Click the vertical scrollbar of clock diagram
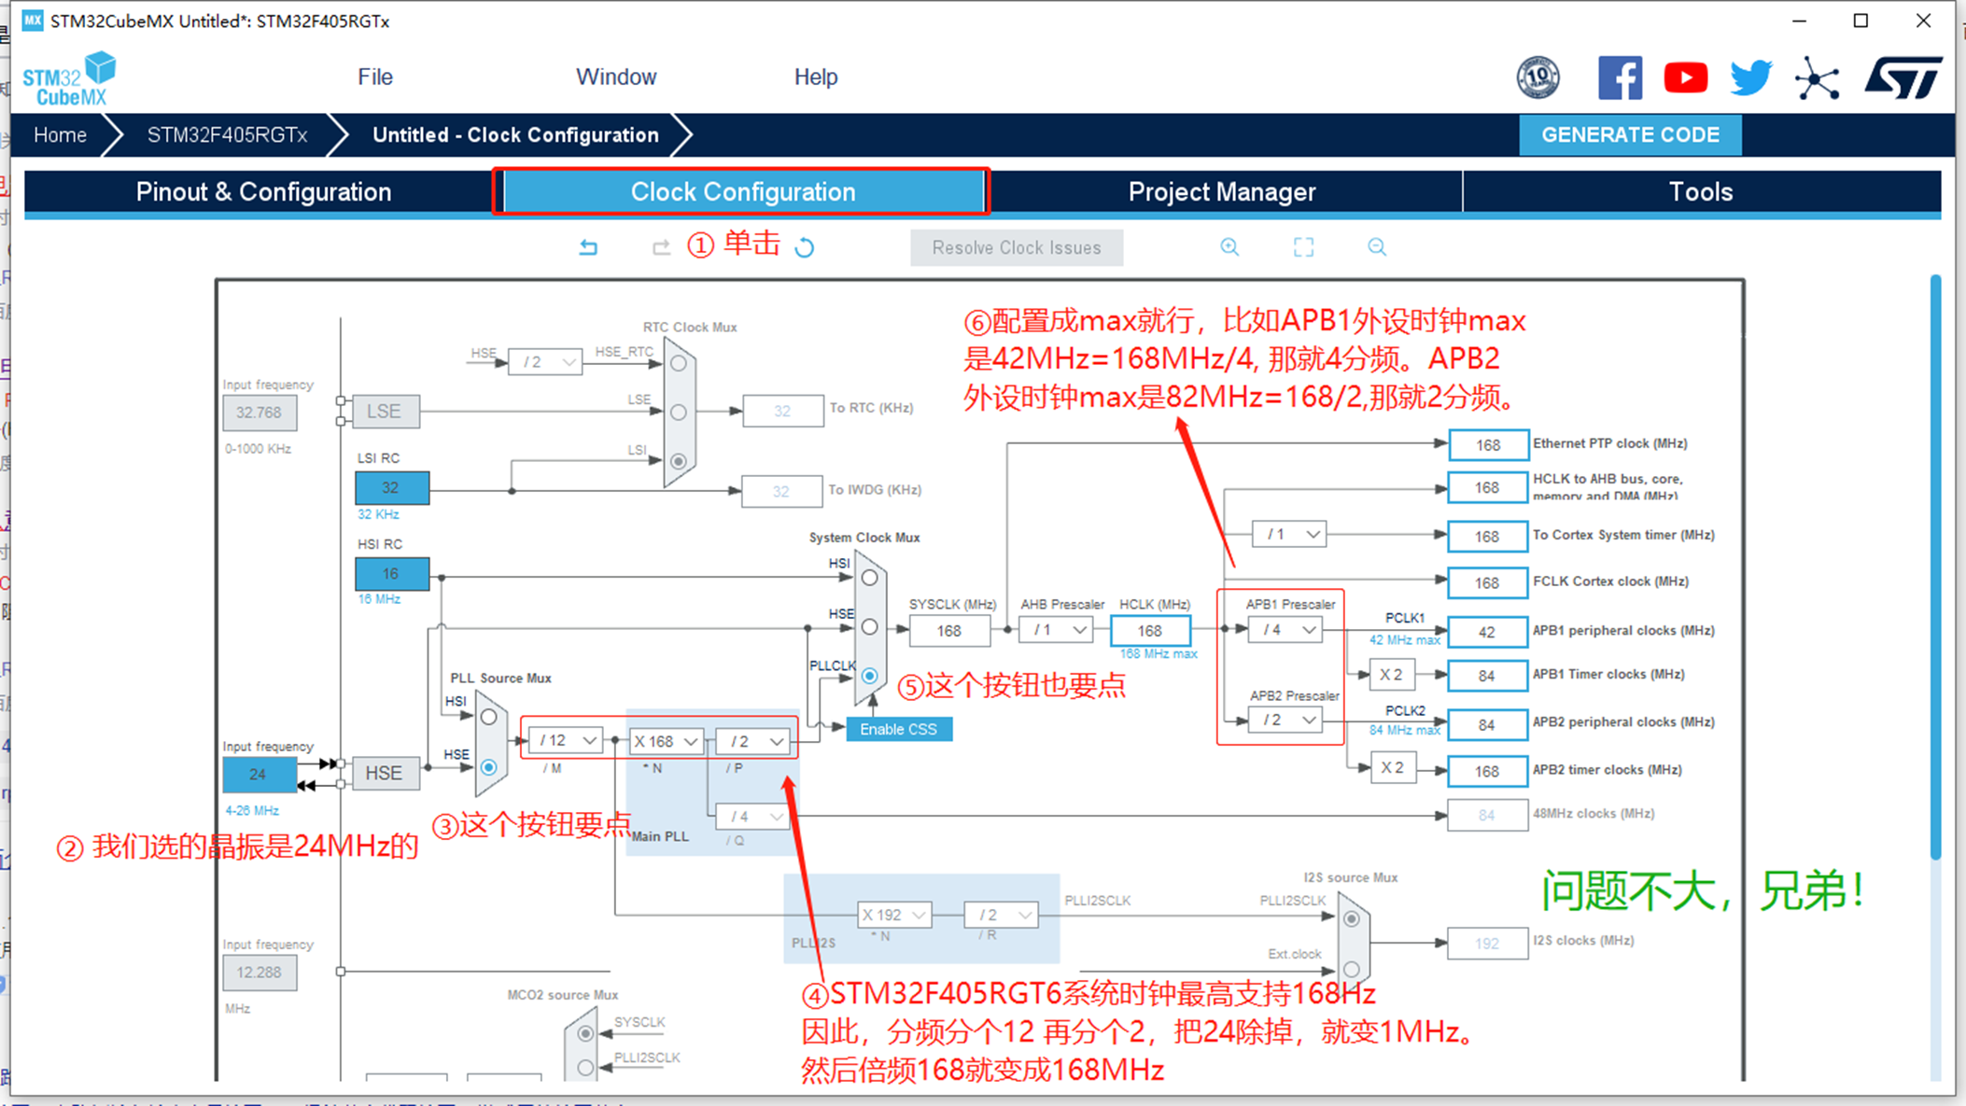 pyautogui.click(x=1935, y=567)
